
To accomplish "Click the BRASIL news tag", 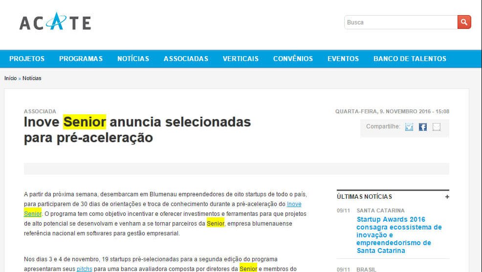I will [x=366, y=270].
